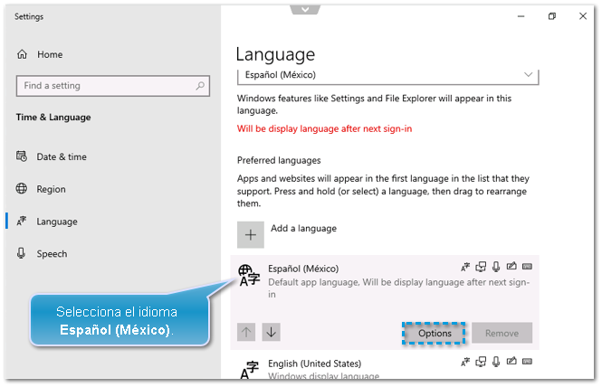
Task: Click keyboard icon on Español row
Action: coord(527,267)
